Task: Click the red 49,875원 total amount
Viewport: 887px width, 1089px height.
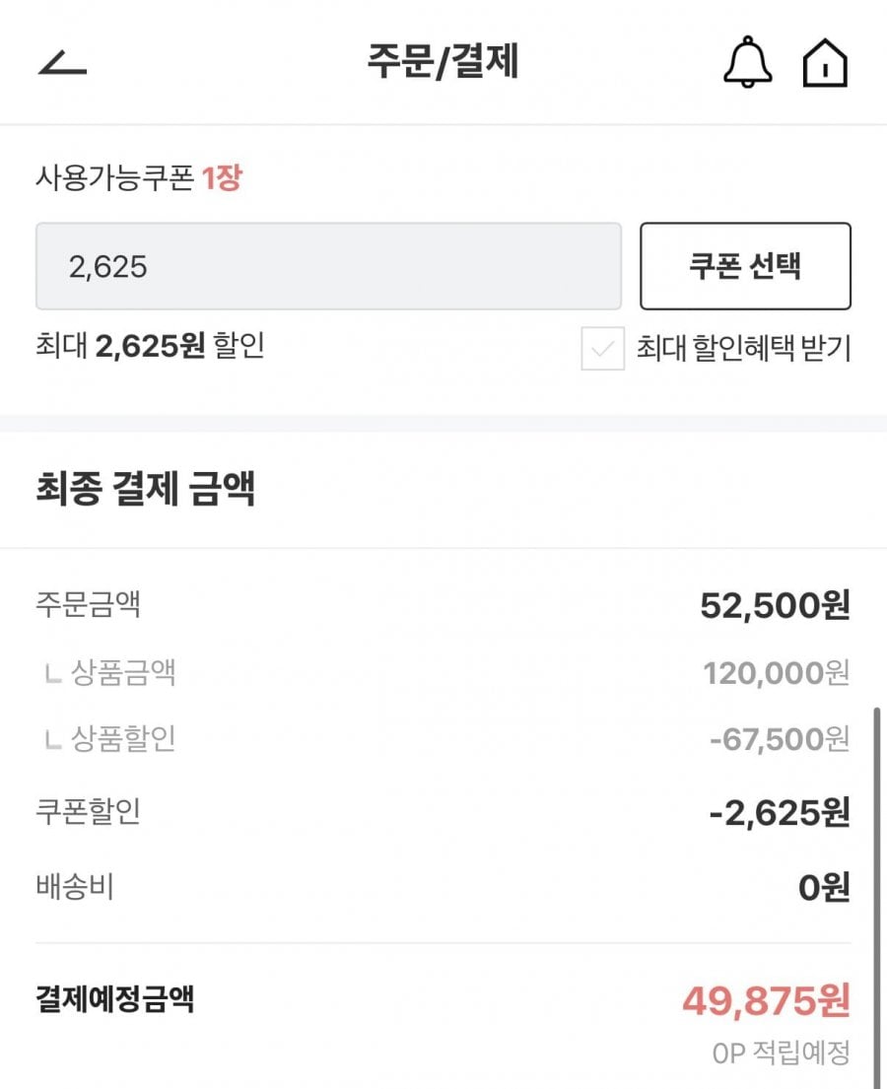Action: click(766, 1002)
